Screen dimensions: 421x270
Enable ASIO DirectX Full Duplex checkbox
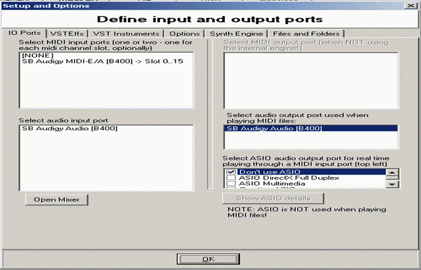pyautogui.click(x=231, y=178)
